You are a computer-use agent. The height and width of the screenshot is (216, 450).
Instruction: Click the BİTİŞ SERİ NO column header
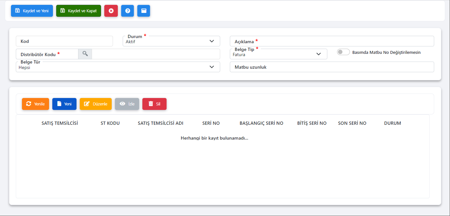312,123
